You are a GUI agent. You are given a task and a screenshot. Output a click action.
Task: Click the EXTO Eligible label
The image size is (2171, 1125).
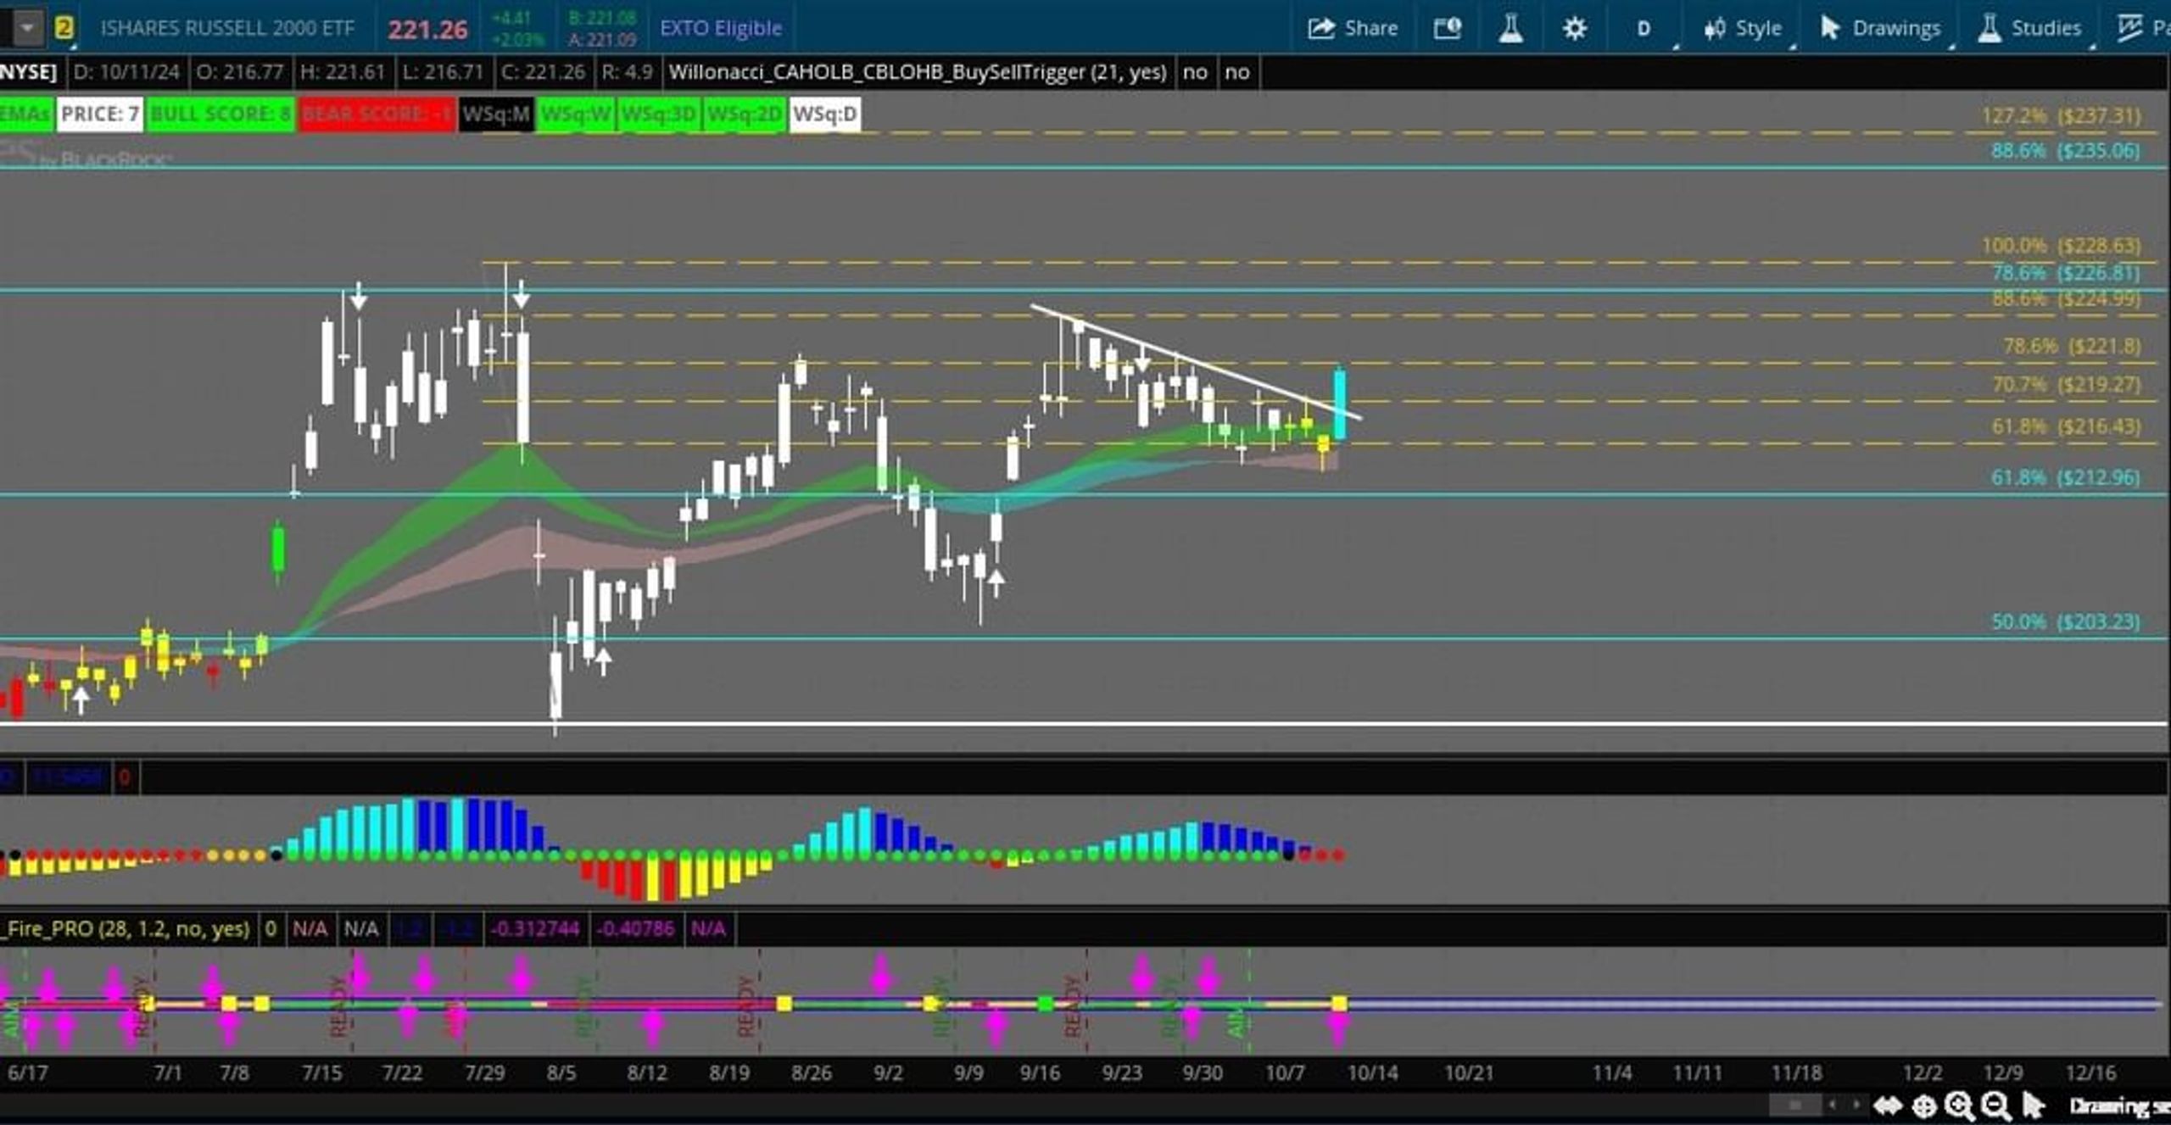pyautogui.click(x=721, y=28)
